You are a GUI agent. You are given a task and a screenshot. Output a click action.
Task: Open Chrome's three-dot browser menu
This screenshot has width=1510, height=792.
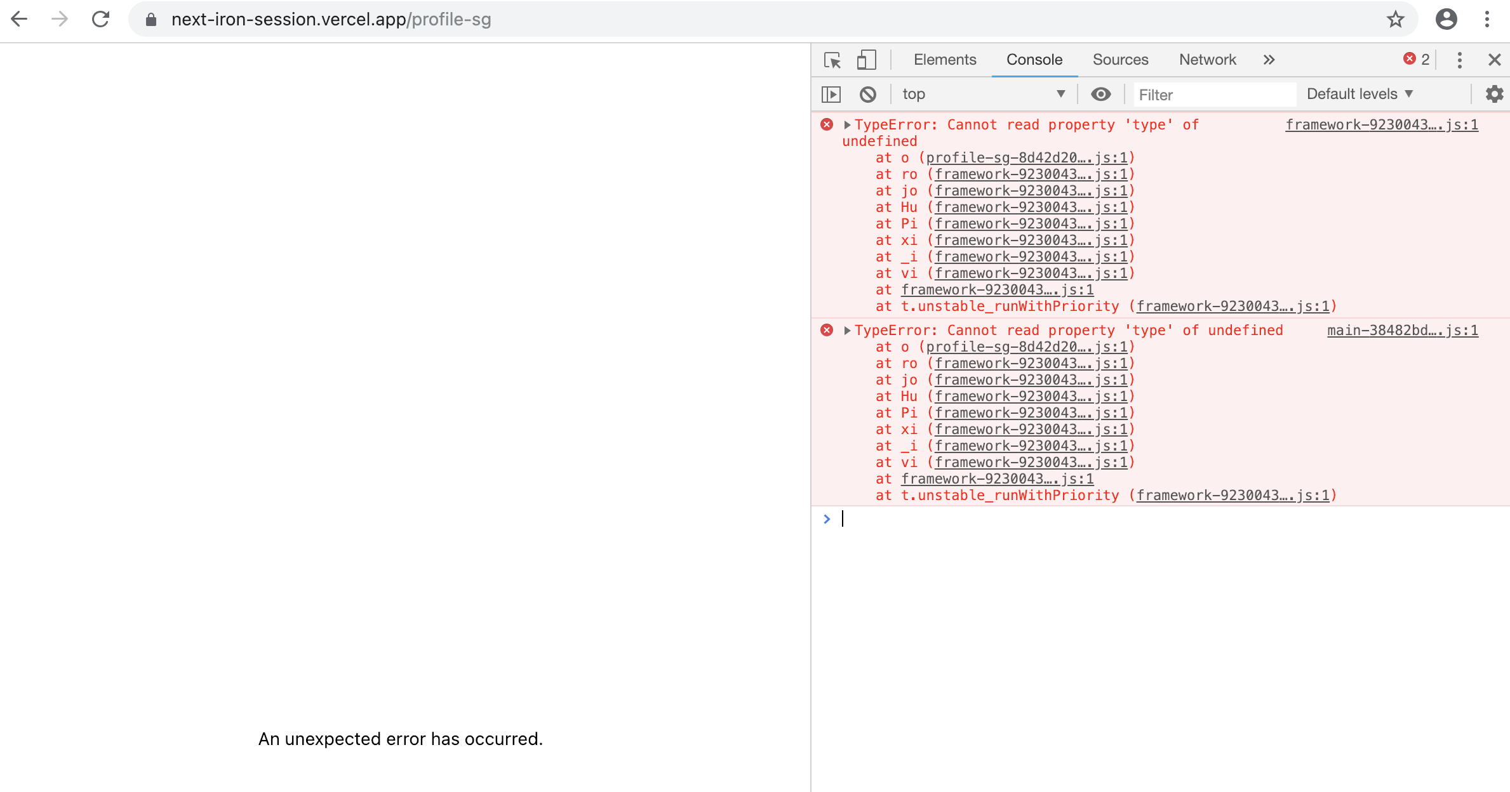coord(1487,19)
